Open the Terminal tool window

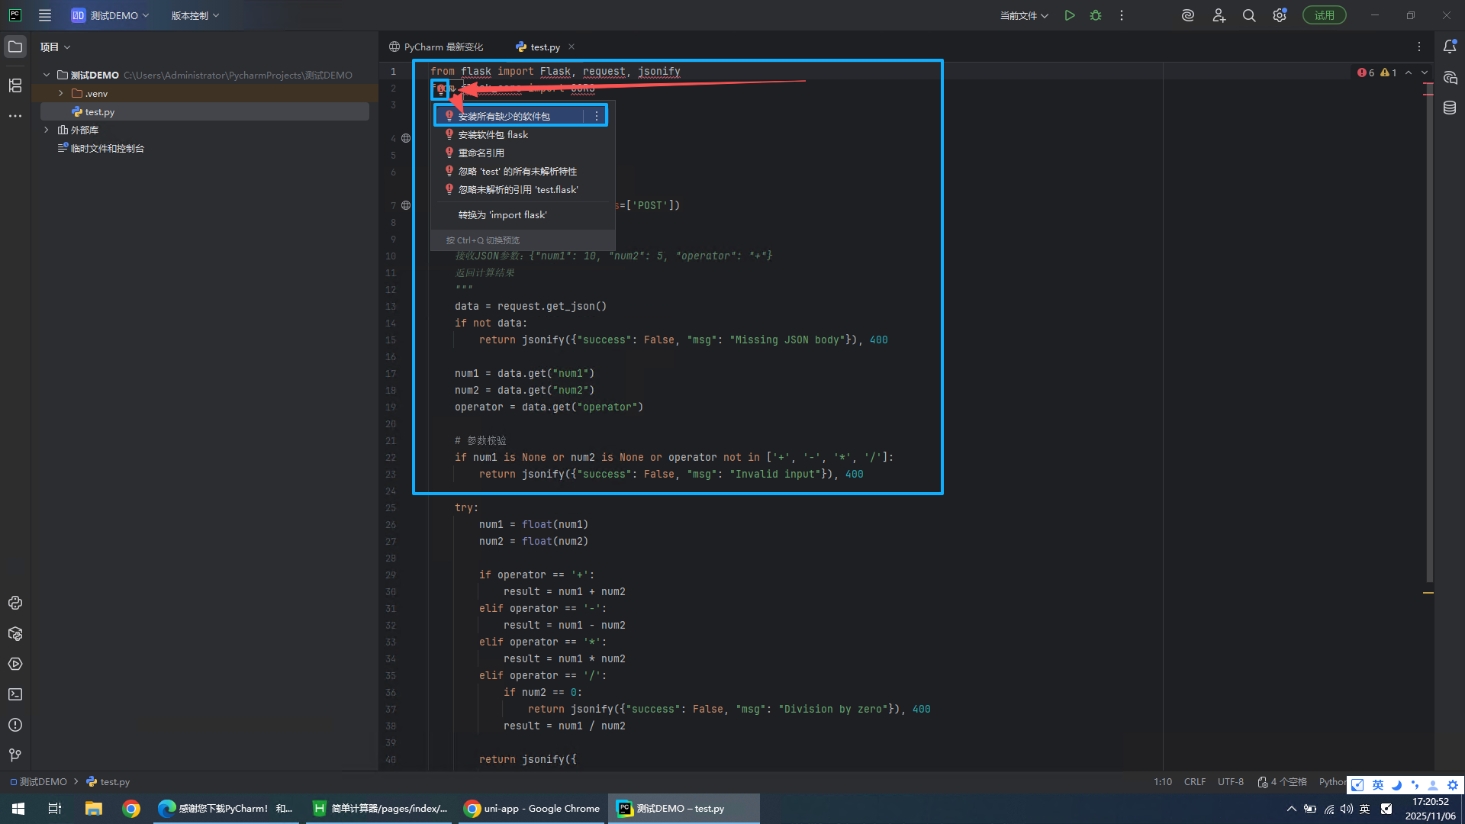pos(15,694)
